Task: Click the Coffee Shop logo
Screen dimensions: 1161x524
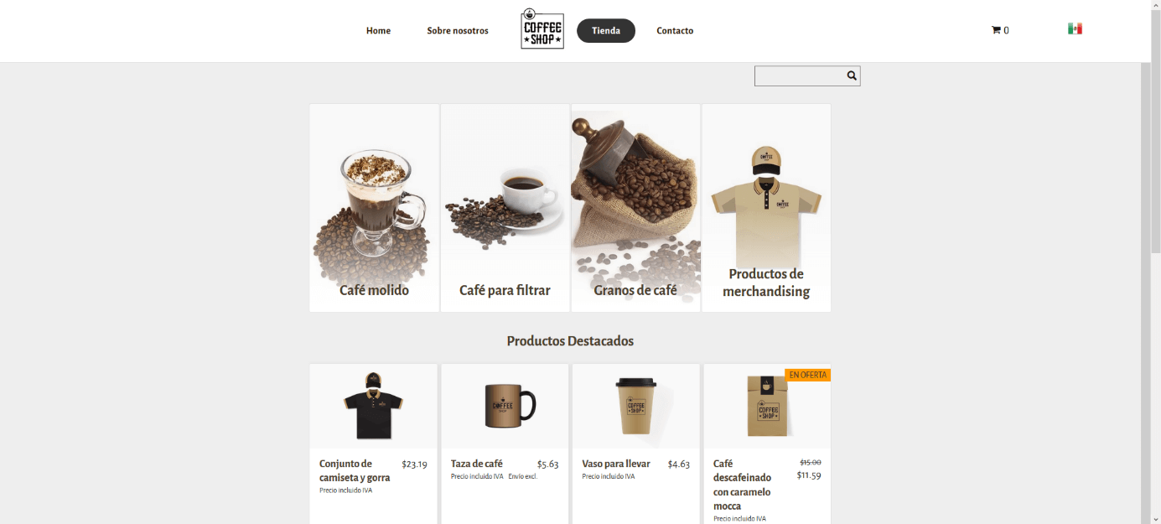Action: [x=542, y=29]
